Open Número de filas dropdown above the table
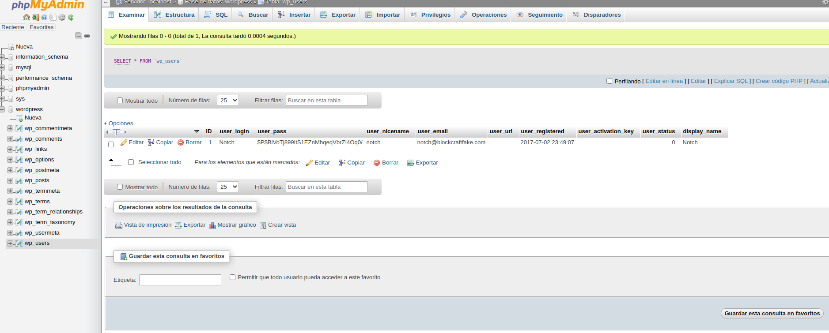 tap(228, 101)
